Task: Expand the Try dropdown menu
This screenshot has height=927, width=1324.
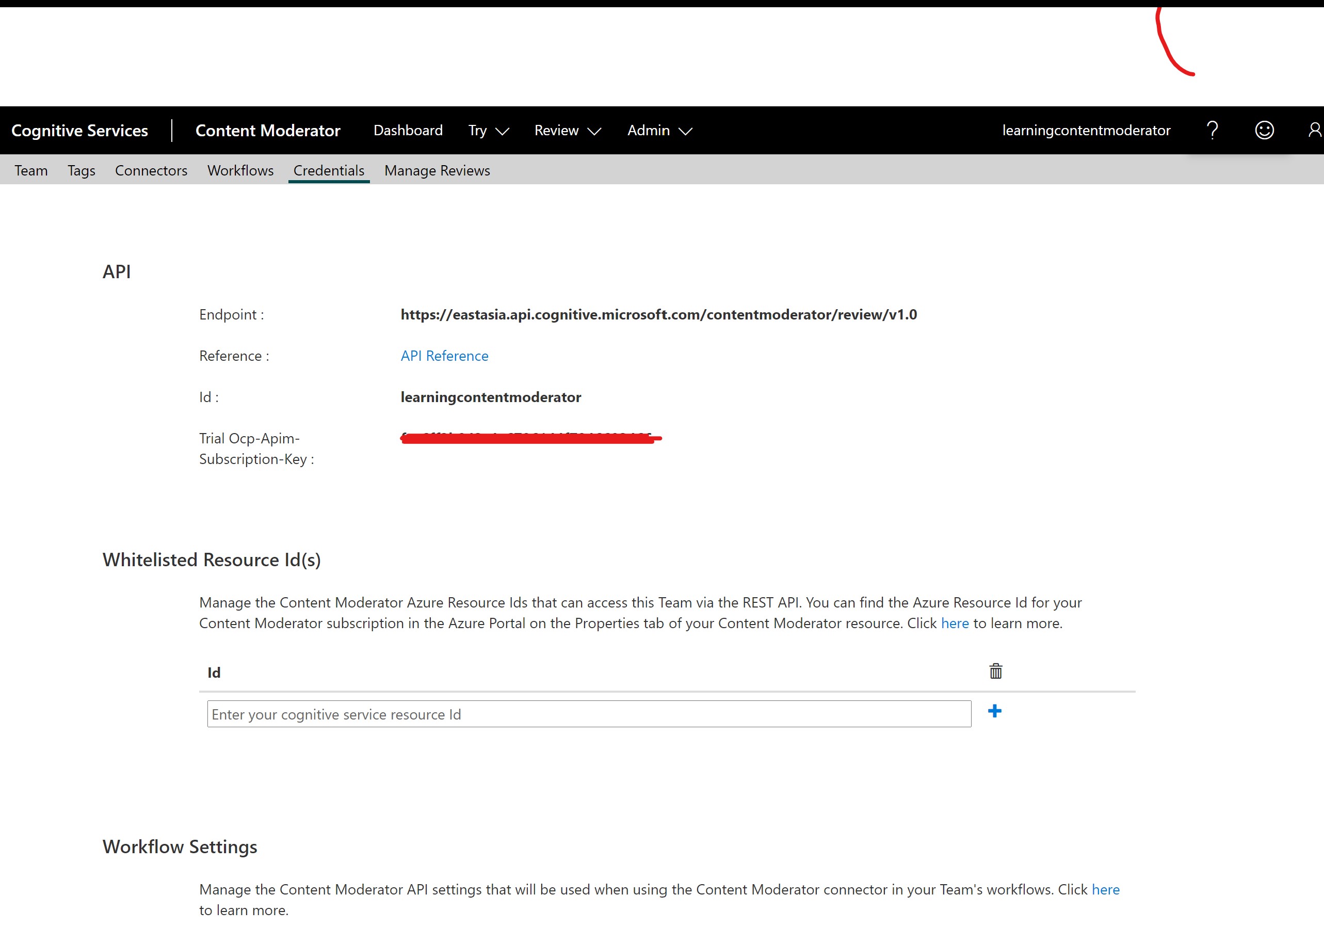Action: pos(489,131)
